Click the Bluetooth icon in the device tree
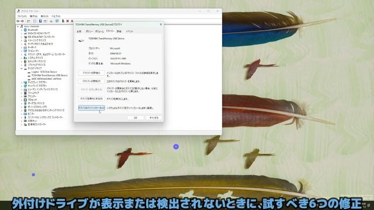Viewport: 374px width, 210px height. tap(25, 30)
